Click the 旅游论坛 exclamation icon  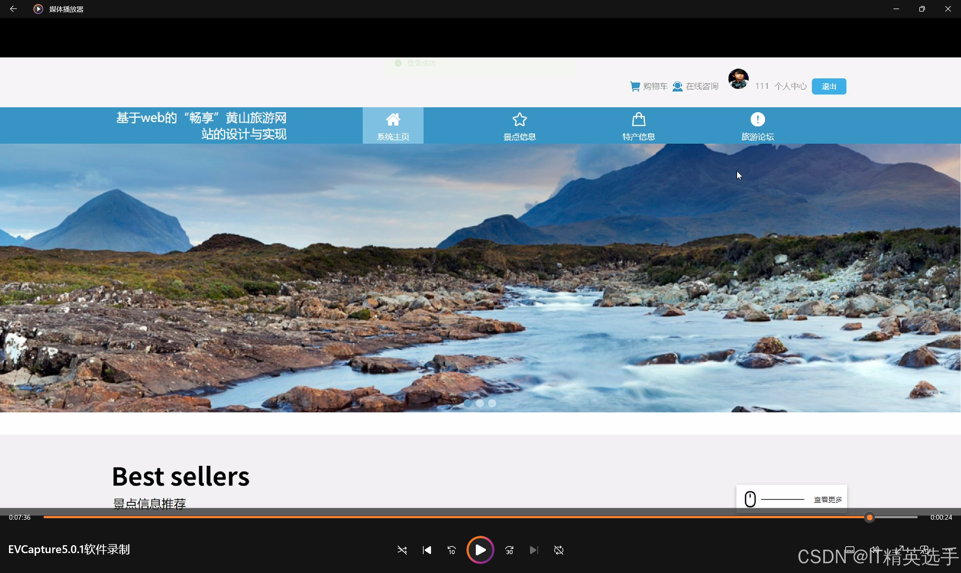point(757,119)
